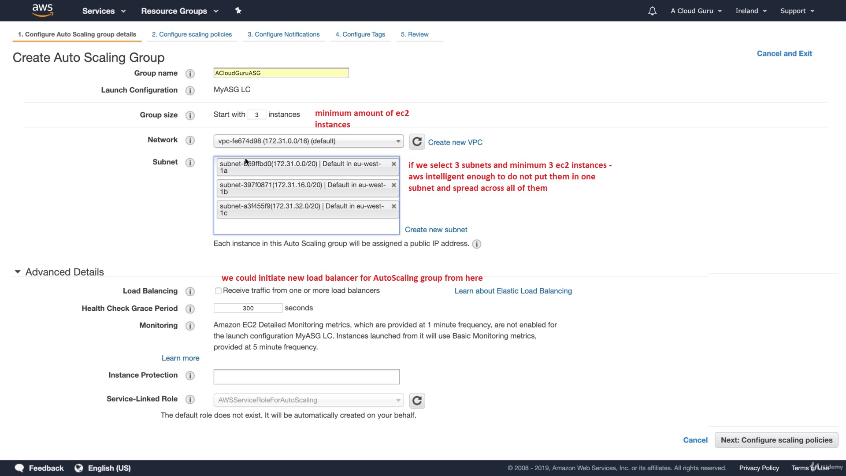
Task: Remove the eu-west-1c subnet entry
Action: [x=394, y=206]
